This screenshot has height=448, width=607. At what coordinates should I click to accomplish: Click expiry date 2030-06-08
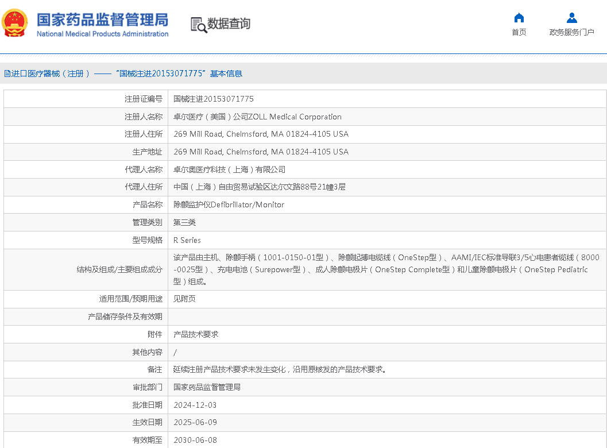pos(195,441)
